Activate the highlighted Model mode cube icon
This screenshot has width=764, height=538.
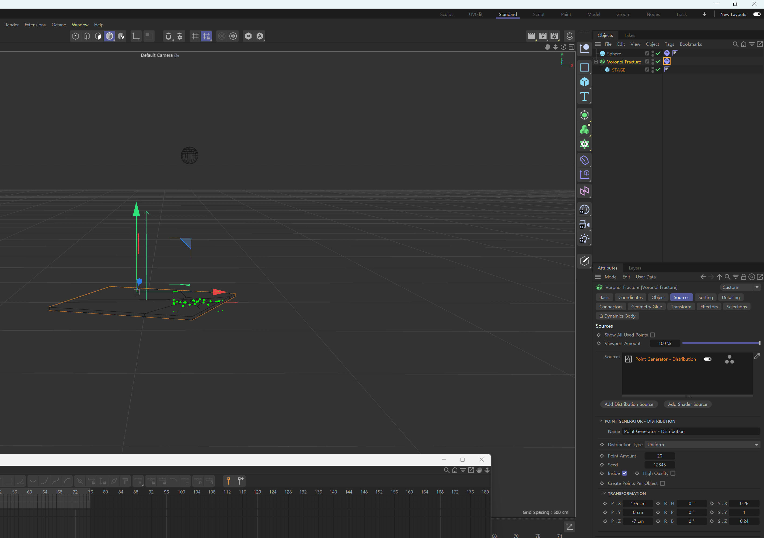[x=110, y=36]
